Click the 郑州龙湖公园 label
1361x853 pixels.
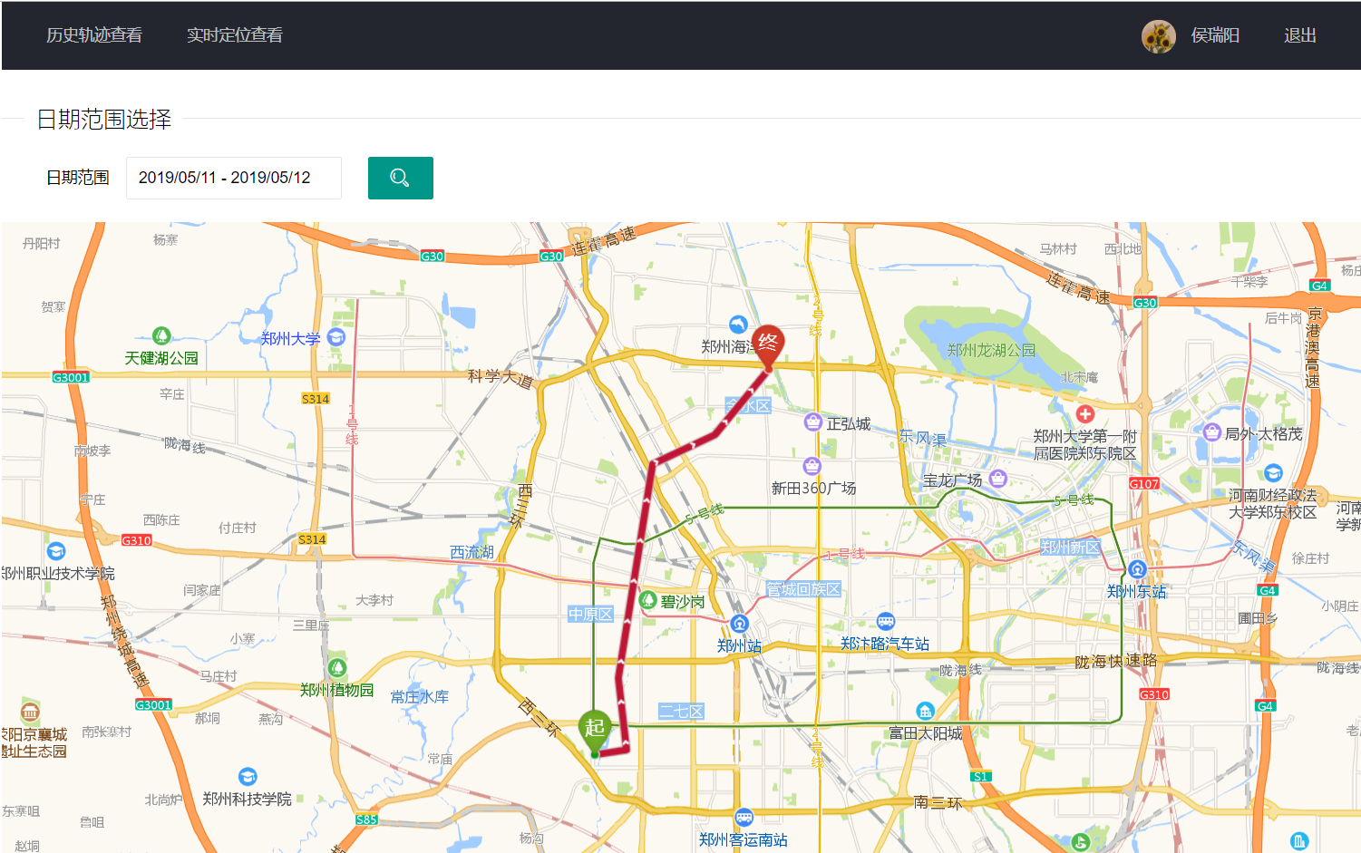click(991, 350)
